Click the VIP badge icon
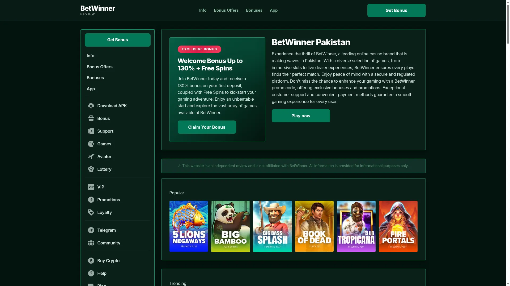This screenshot has width=510, height=286. [91, 187]
